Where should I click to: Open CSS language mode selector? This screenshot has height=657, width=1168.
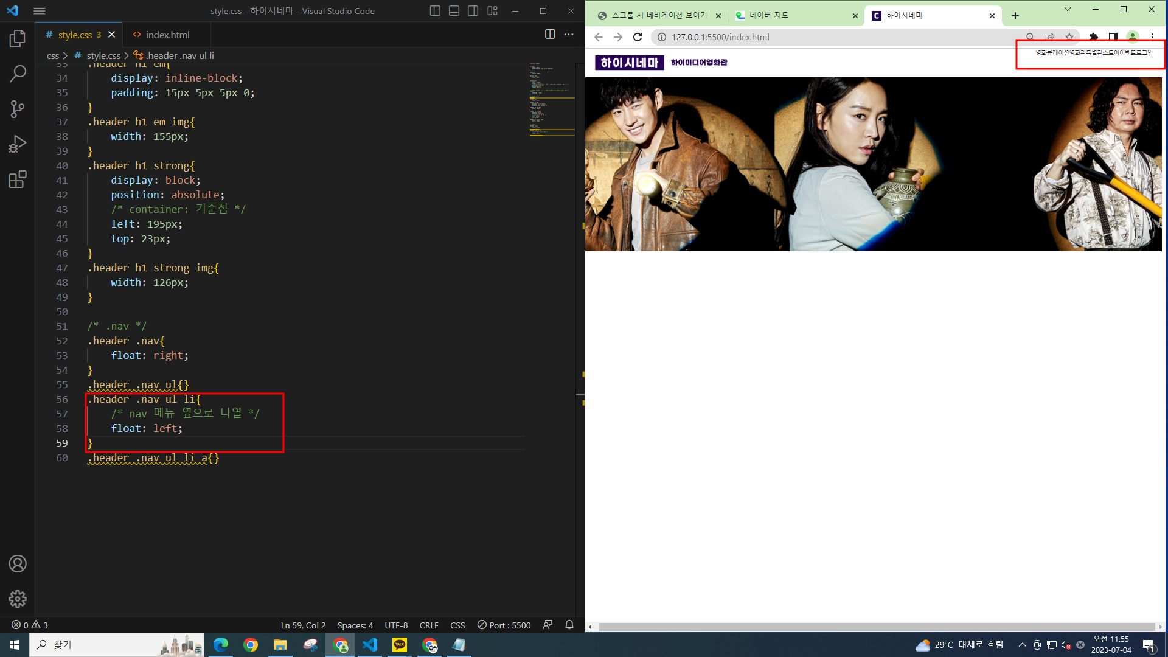[x=457, y=625]
